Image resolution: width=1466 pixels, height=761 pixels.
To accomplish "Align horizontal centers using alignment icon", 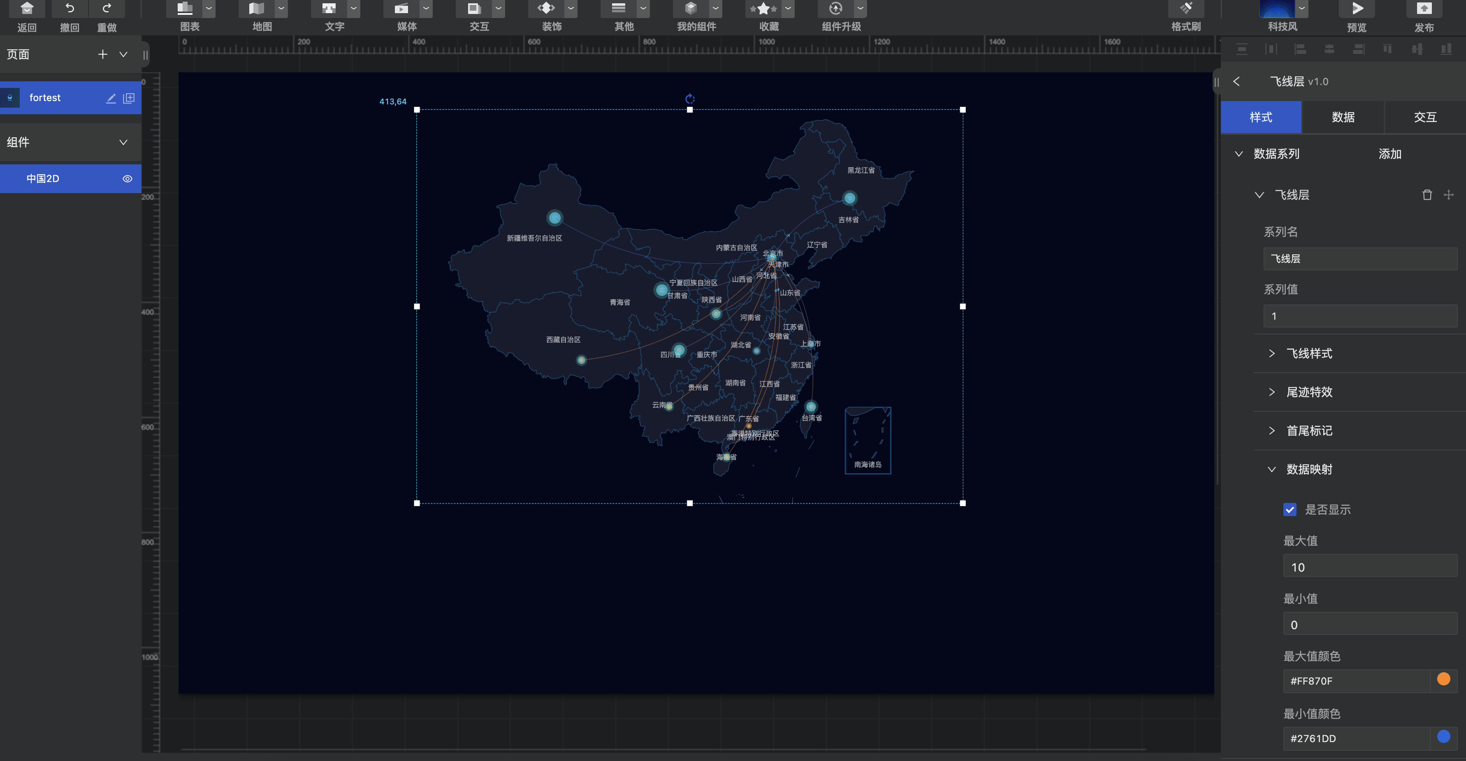I will (x=1329, y=49).
